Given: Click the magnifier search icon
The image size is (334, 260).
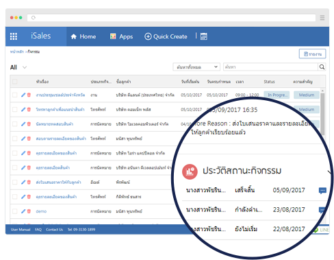Looking at the screenshot, I should click(x=322, y=67).
